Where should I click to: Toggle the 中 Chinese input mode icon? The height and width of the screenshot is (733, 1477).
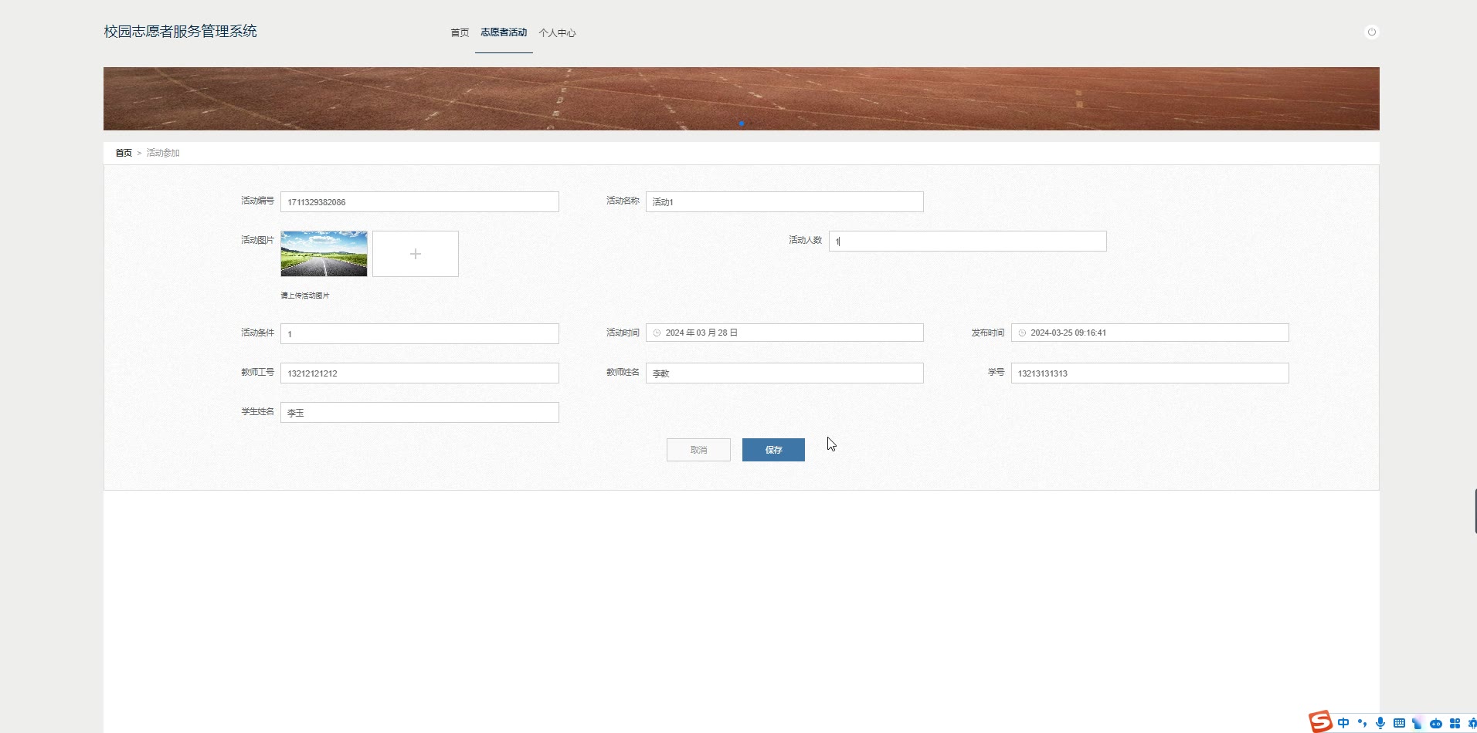pos(1343,723)
